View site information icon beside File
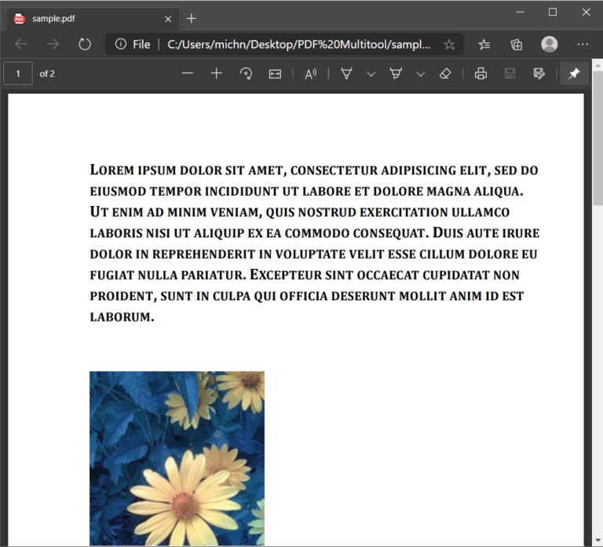Viewport: 603px width, 547px height. click(x=121, y=44)
